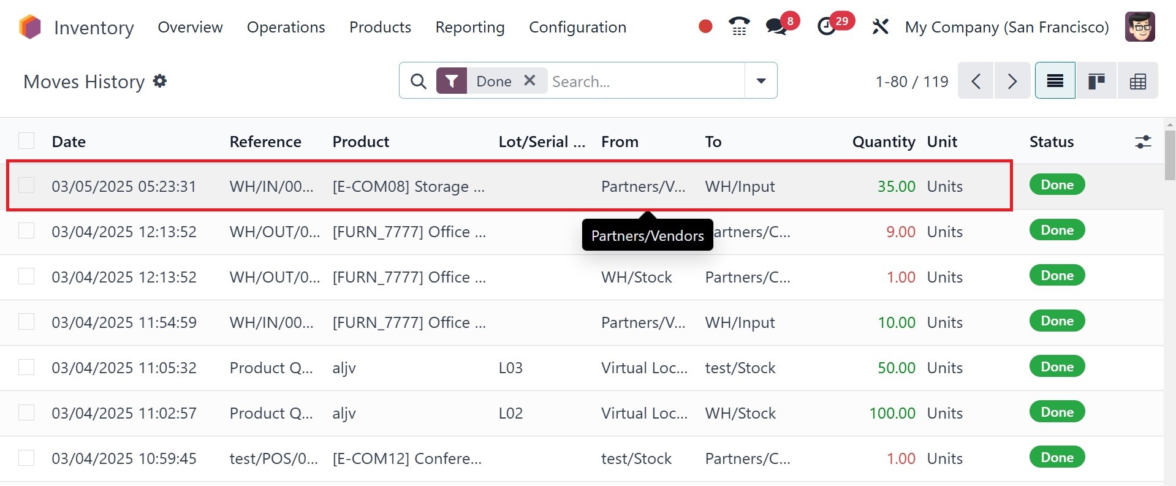
Task: Open optional columns adjust icon
Action: pyautogui.click(x=1143, y=142)
